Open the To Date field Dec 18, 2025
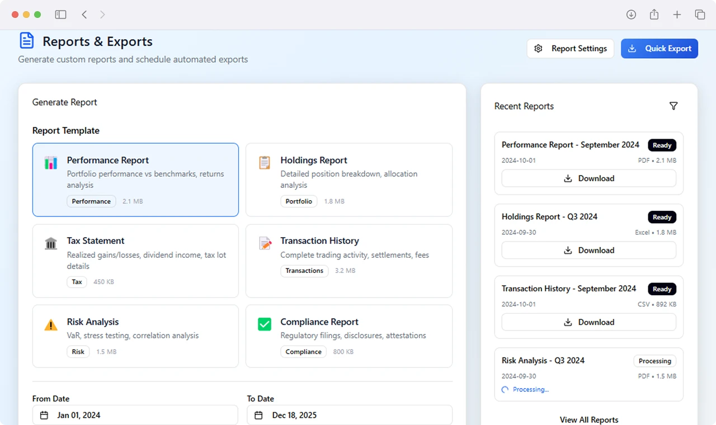 point(350,415)
